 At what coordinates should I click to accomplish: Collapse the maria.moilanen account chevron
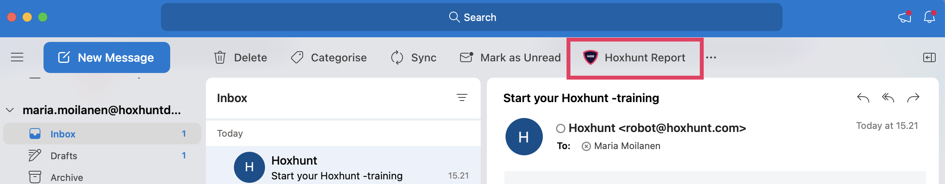pyautogui.click(x=10, y=110)
